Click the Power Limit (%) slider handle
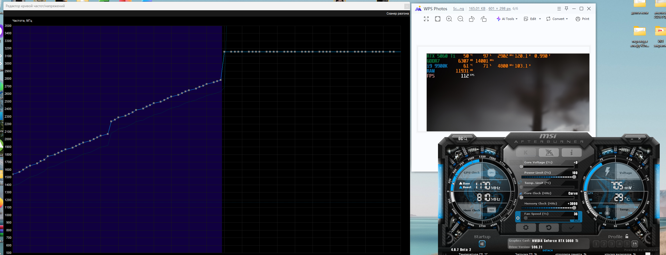666x255 pixels. (574, 177)
